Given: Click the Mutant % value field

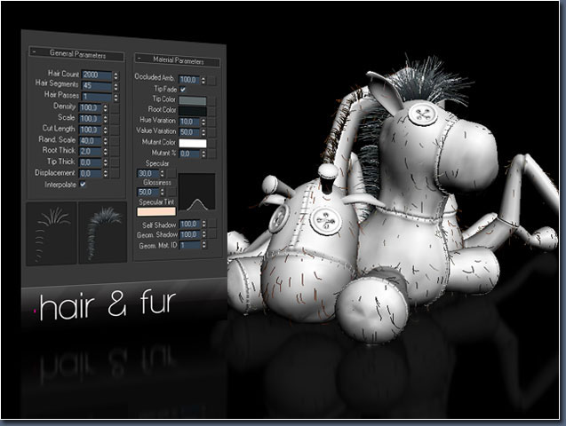Looking at the screenshot, I should 189,154.
